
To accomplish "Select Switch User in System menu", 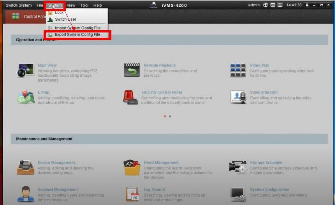I will [x=65, y=19].
